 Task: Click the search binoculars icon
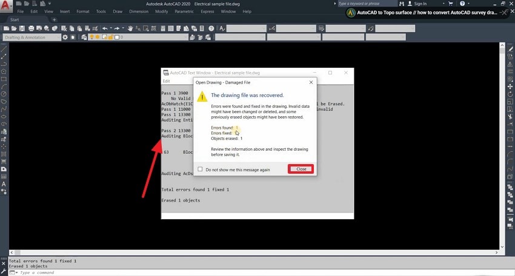402,4
